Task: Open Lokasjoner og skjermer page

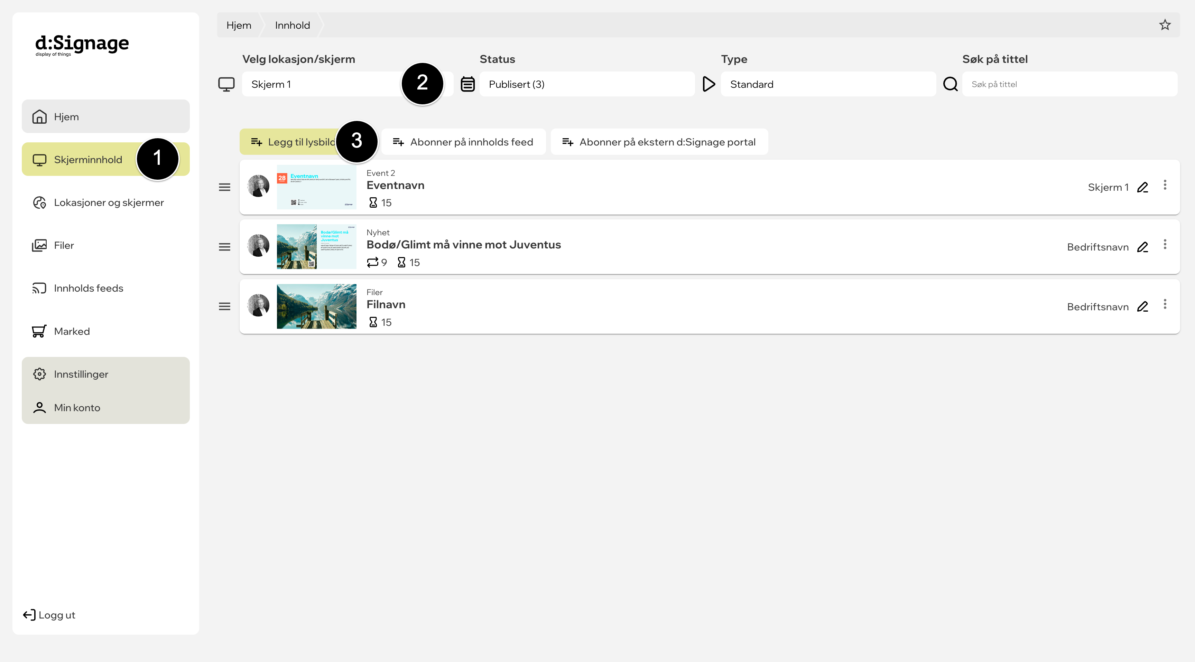Action: click(106, 202)
